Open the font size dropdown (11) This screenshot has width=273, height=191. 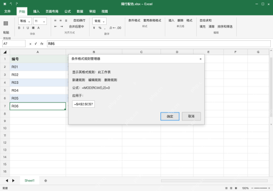coord(40,21)
